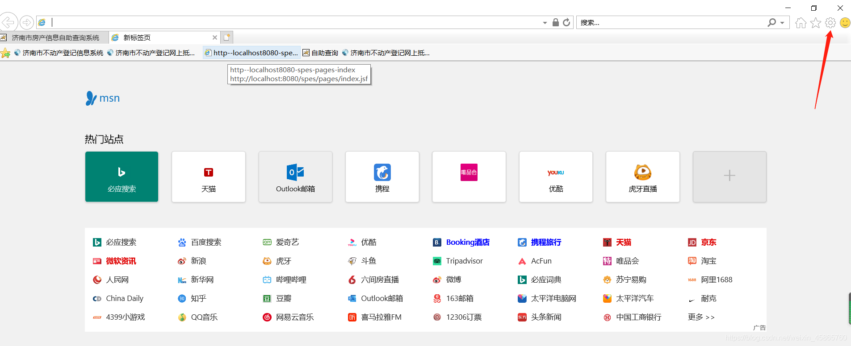Click the security lock icon
The height and width of the screenshot is (346, 851).
point(556,22)
